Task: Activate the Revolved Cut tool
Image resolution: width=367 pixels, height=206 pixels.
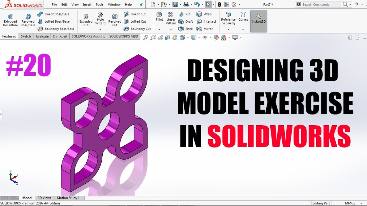Action: 115,20
